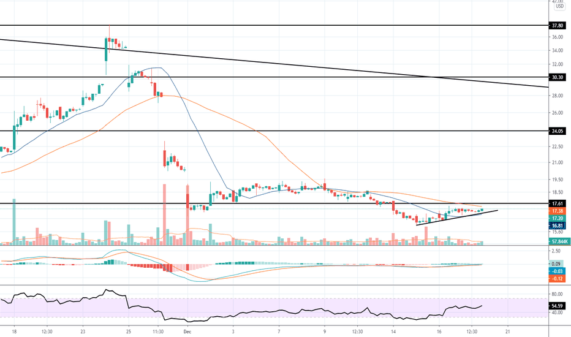Select the 37.80 horizontal line price label
Image resolution: width=571 pixels, height=337 pixels.
tap(557, 26)
